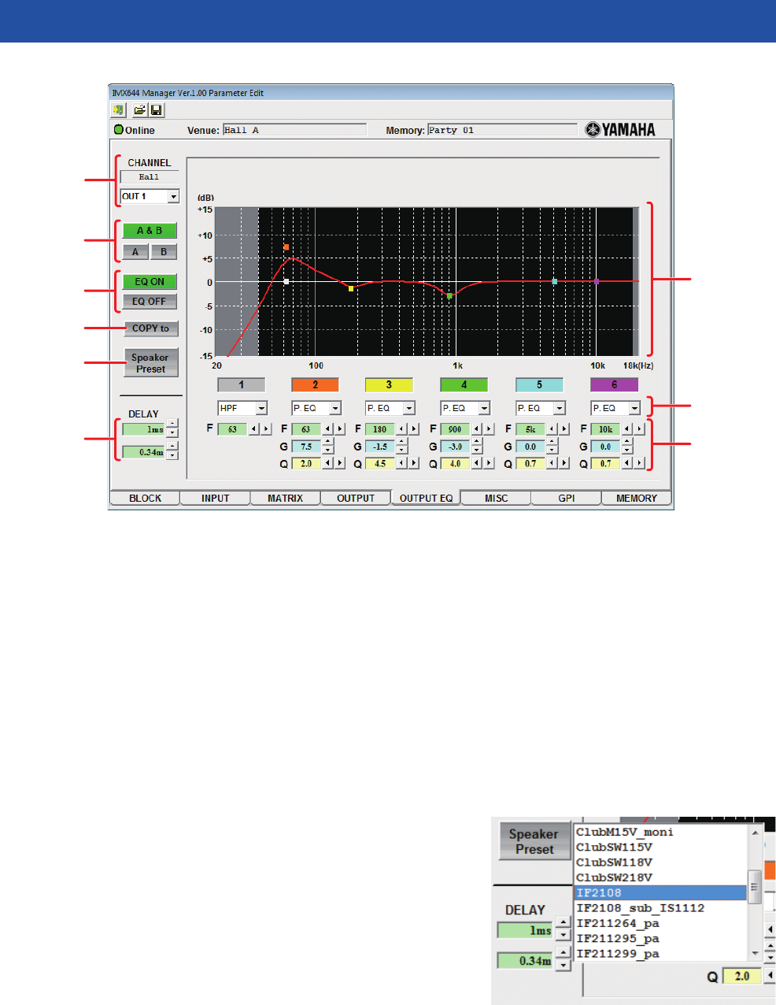Decrease band 5 Q with left arrow

(x=552, y=464)
